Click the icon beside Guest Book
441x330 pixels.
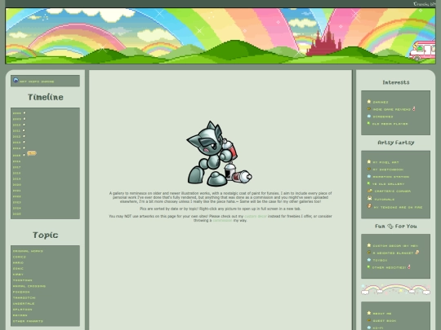369,320
